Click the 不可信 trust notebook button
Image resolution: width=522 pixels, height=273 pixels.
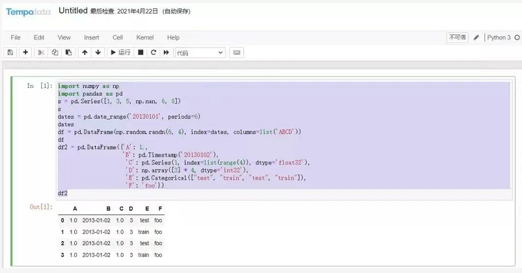tap(458, 38)
